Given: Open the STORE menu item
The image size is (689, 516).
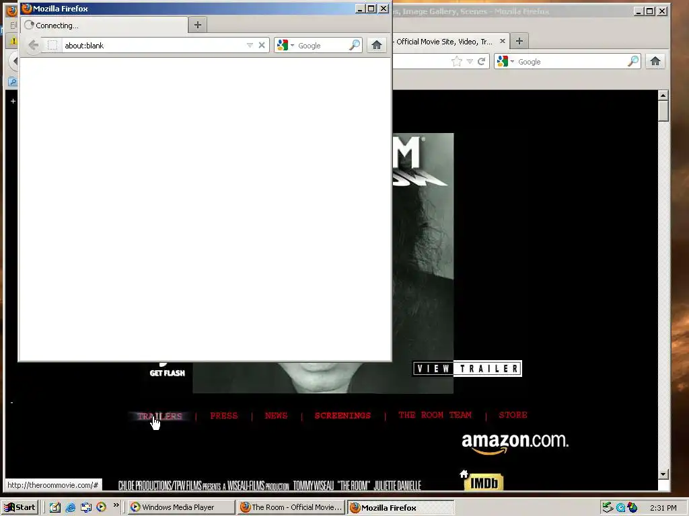Looking at the screenshot, I should click(x=513, y=415).
